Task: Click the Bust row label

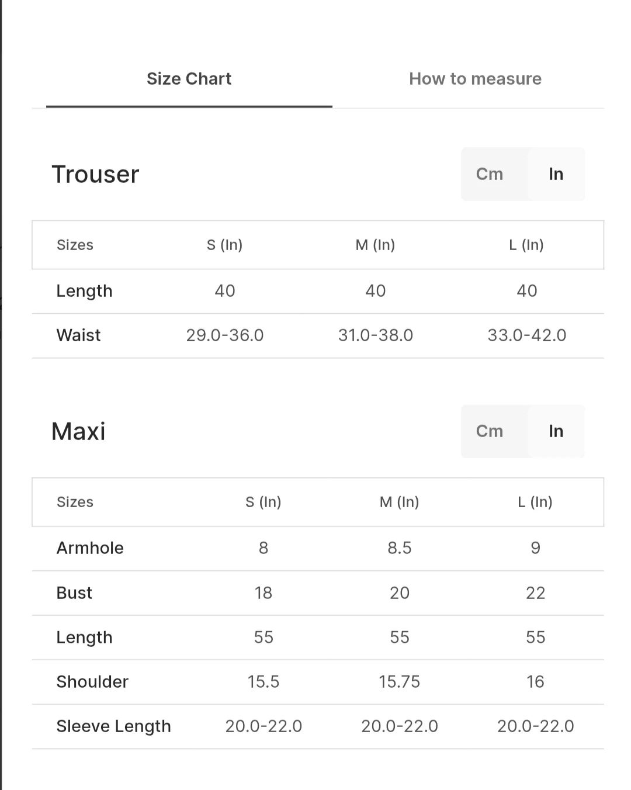Action: click(74, 593)
